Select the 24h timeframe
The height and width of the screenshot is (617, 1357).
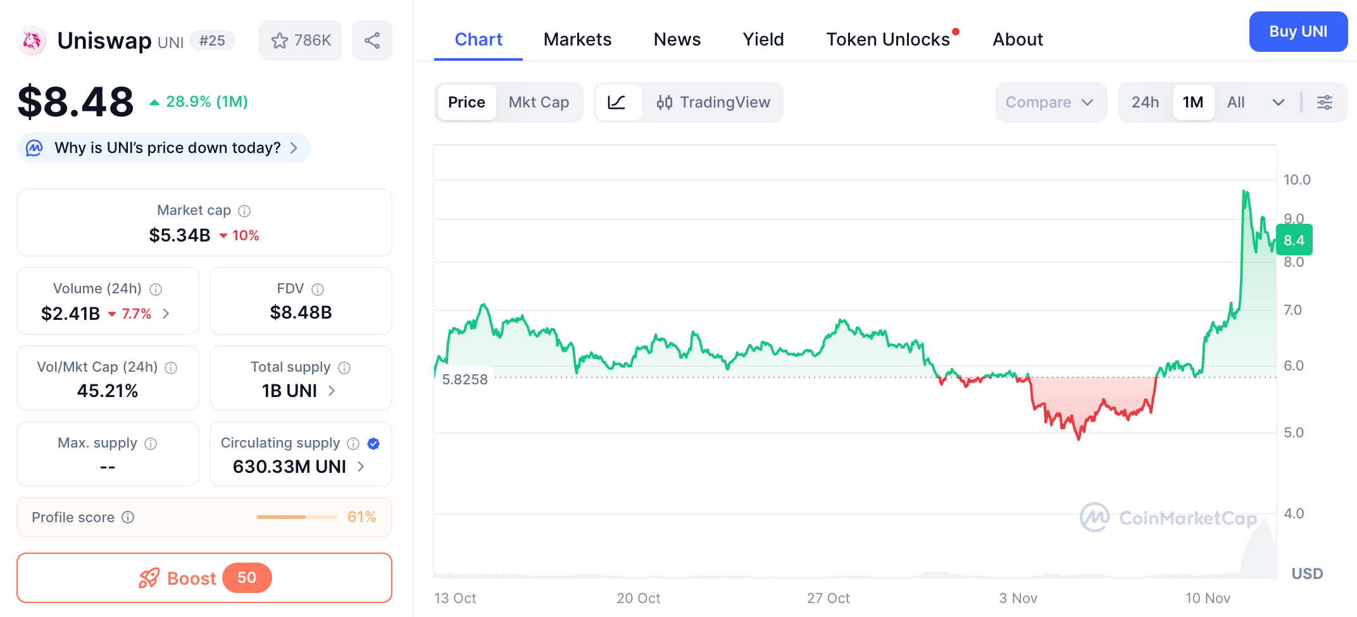[1144, 102]
